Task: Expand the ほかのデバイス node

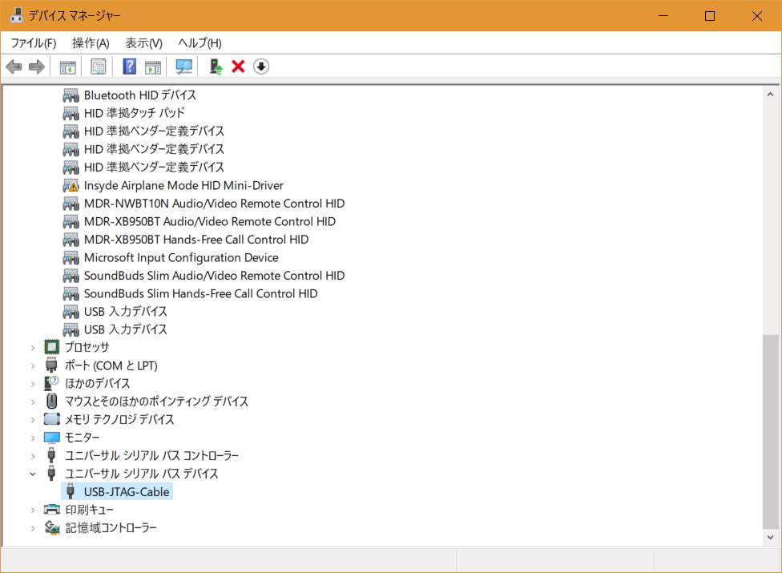Action: click(x=33, y=384)
